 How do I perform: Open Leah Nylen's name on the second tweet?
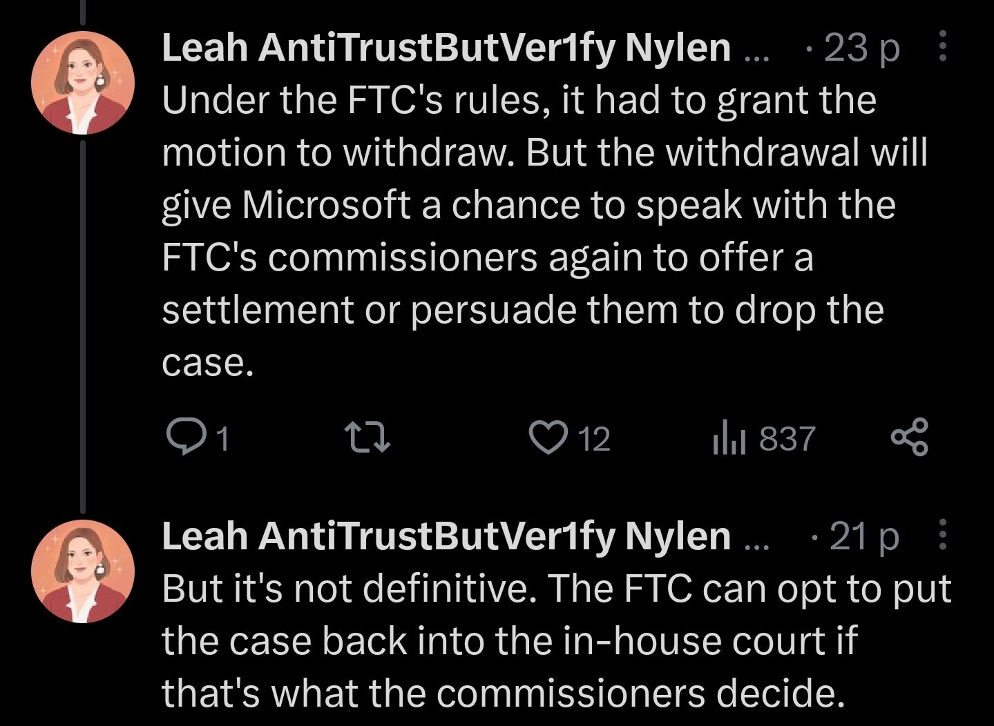pos(446,536)
